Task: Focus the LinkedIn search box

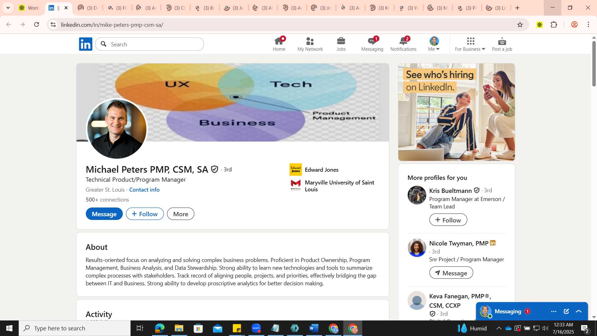Action: coord(150,44)
